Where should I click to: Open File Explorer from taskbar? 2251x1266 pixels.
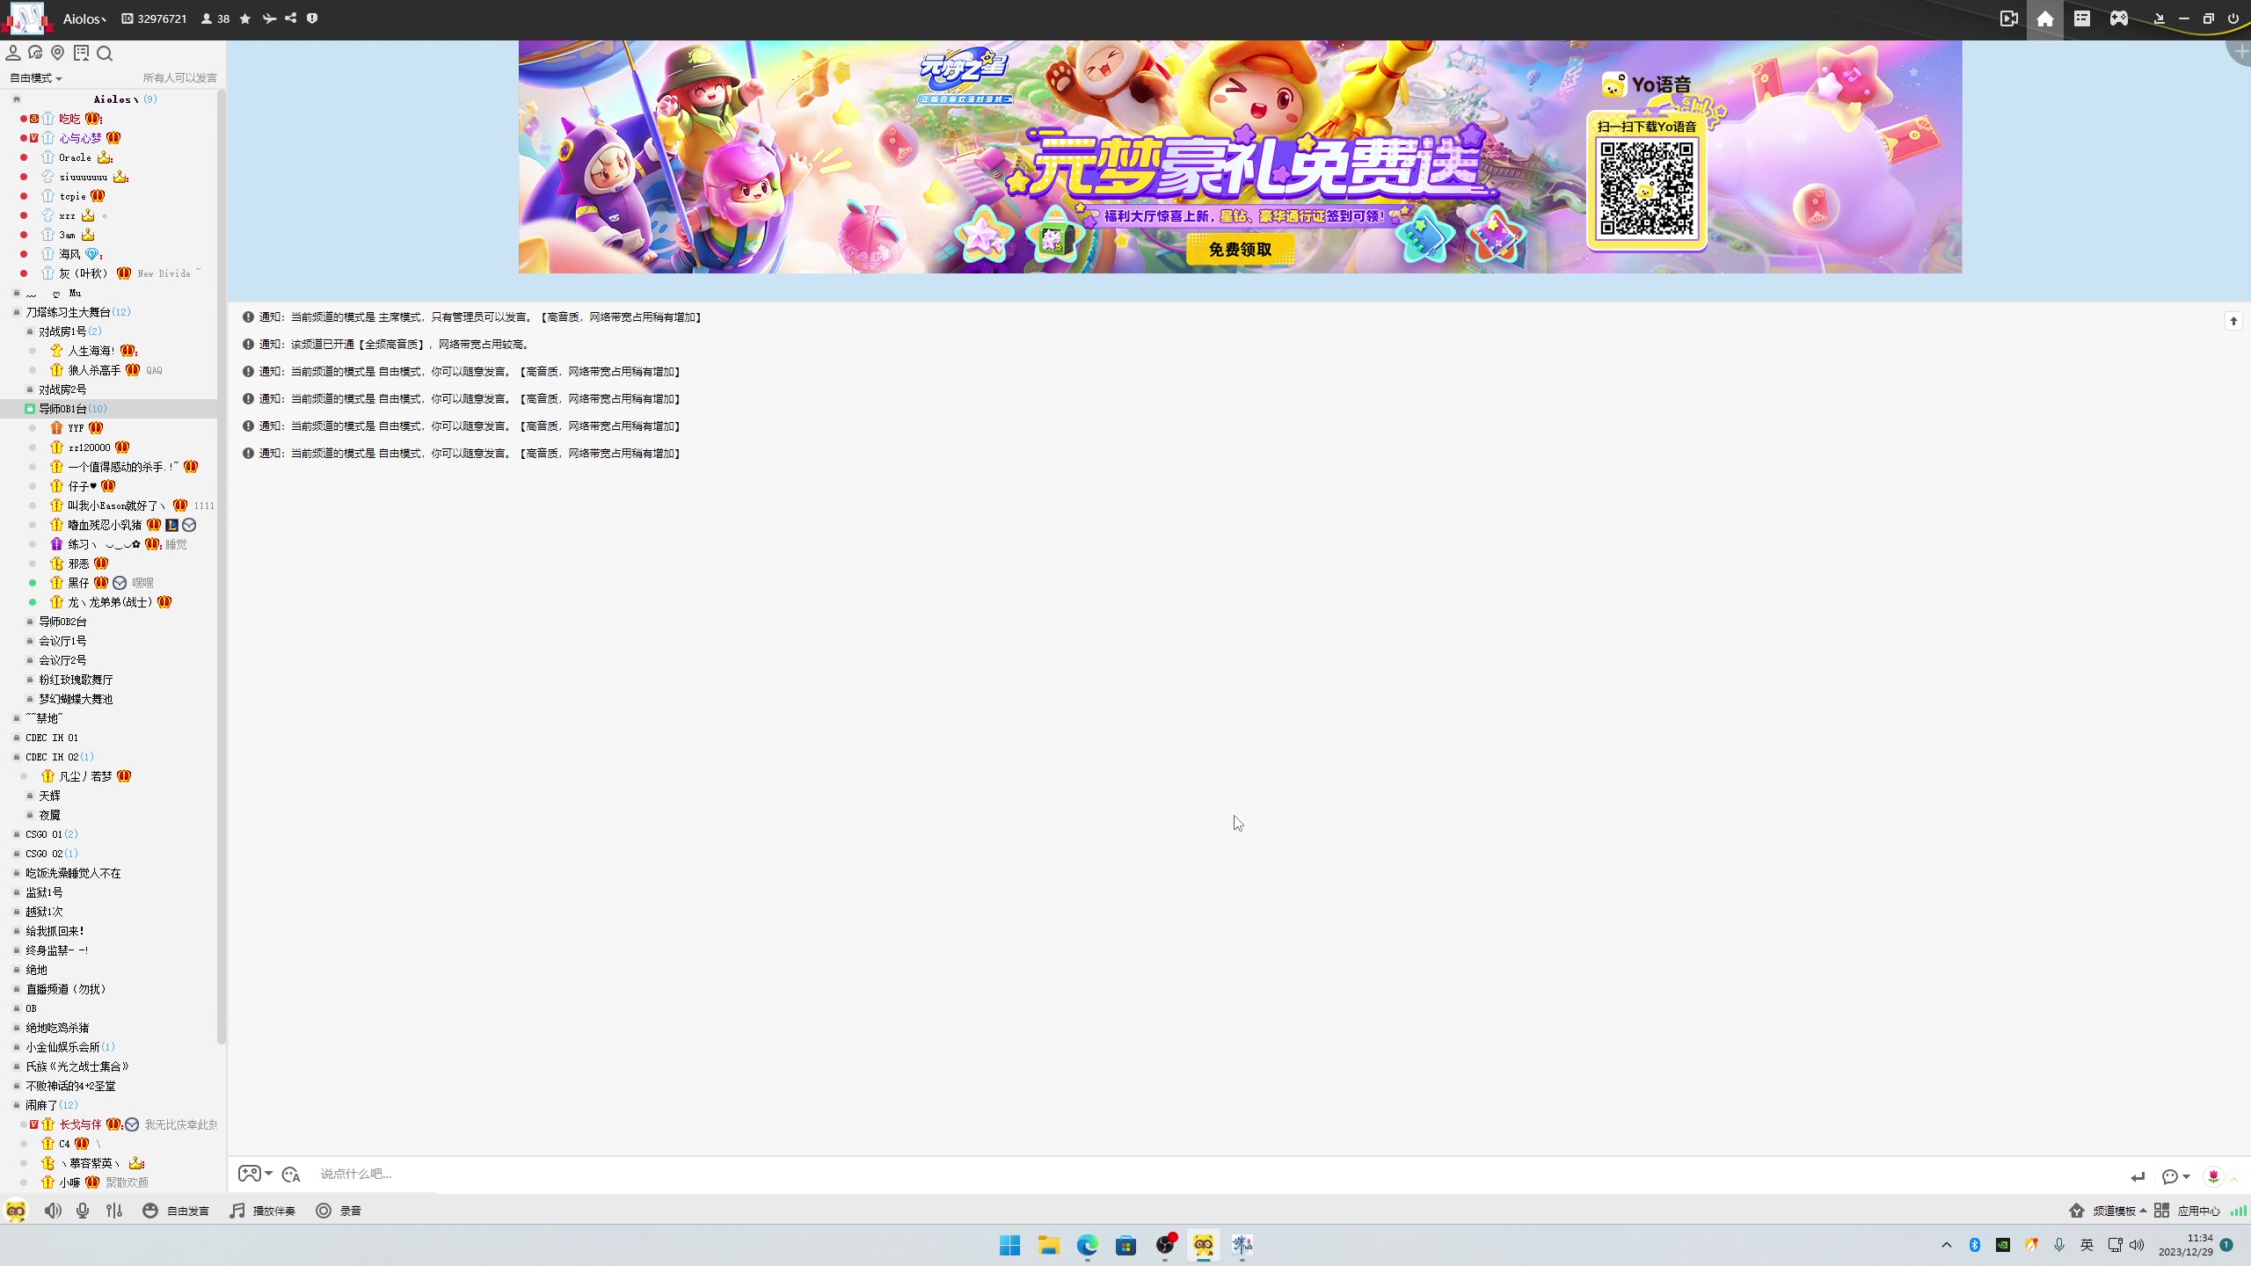click(x=1048, y=1245)
